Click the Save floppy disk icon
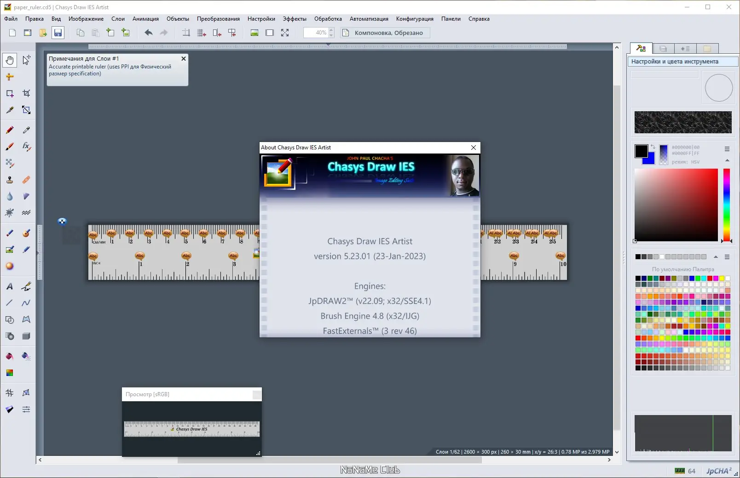 pyautogui.click(x=58, y=33)
